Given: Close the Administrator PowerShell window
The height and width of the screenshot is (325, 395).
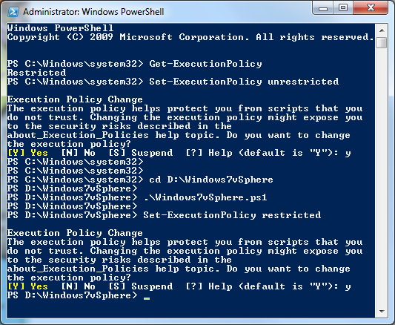Looking at the screenshot, I should 371,8.
